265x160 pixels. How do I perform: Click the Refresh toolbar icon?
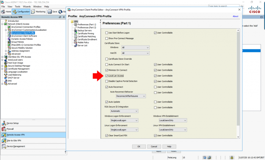coord(60,12)
